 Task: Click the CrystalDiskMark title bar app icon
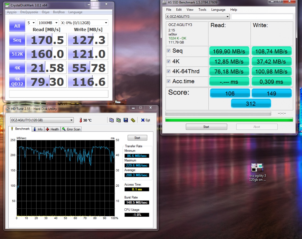coord(7,5)
